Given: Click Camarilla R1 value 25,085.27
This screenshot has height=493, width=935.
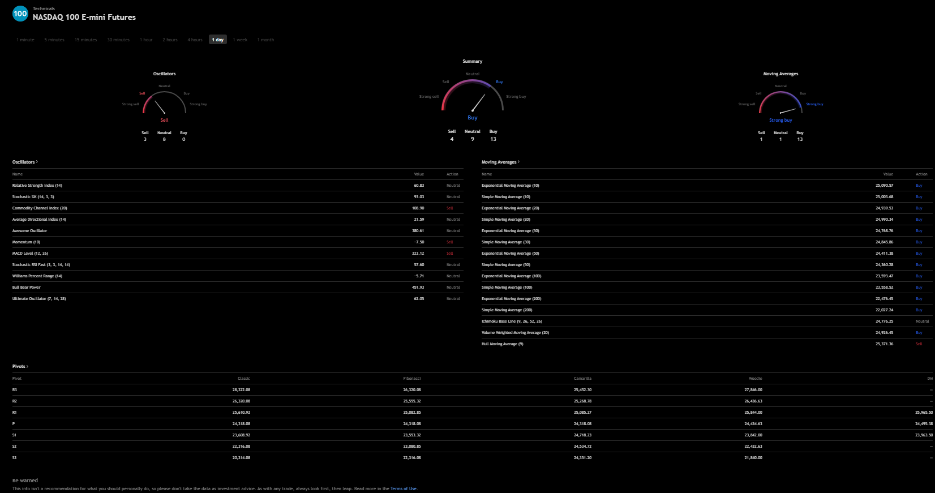Looking at the screenshot, I should pyautogui.click(x=582, y=413).
